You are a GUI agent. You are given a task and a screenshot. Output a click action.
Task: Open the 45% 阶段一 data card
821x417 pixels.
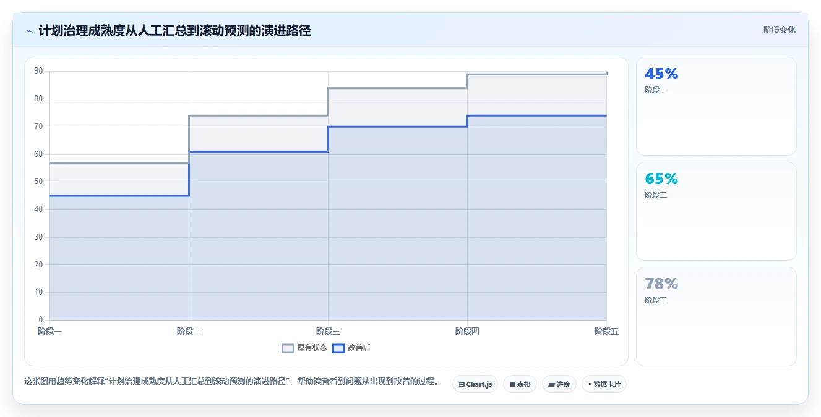(x=716, y=106)
